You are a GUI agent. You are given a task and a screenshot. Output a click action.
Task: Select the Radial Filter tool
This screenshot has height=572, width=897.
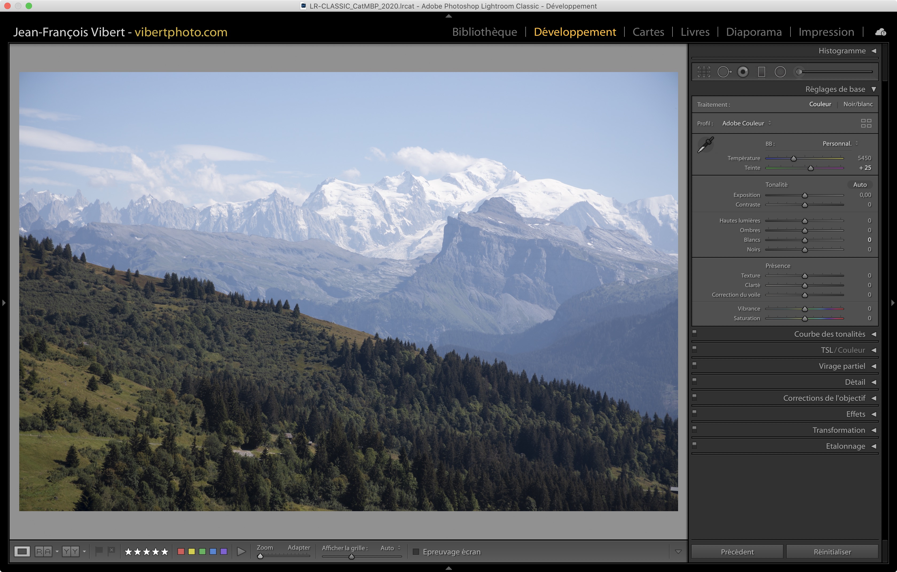(780, 72)
